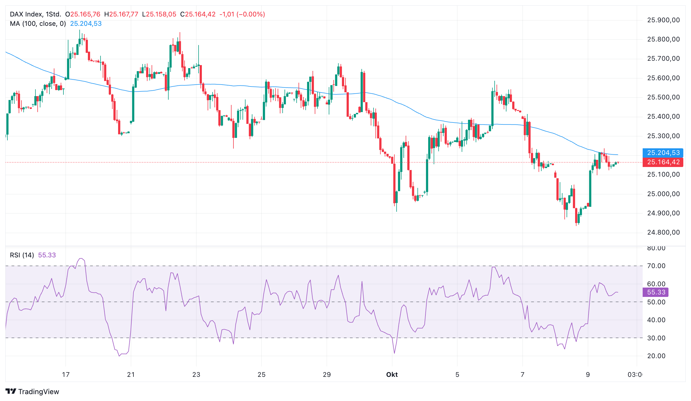The width and height of the screenshot is (691, 401).
Task: Click the 25.000,00 price axis label
Action: pos(664,194)
